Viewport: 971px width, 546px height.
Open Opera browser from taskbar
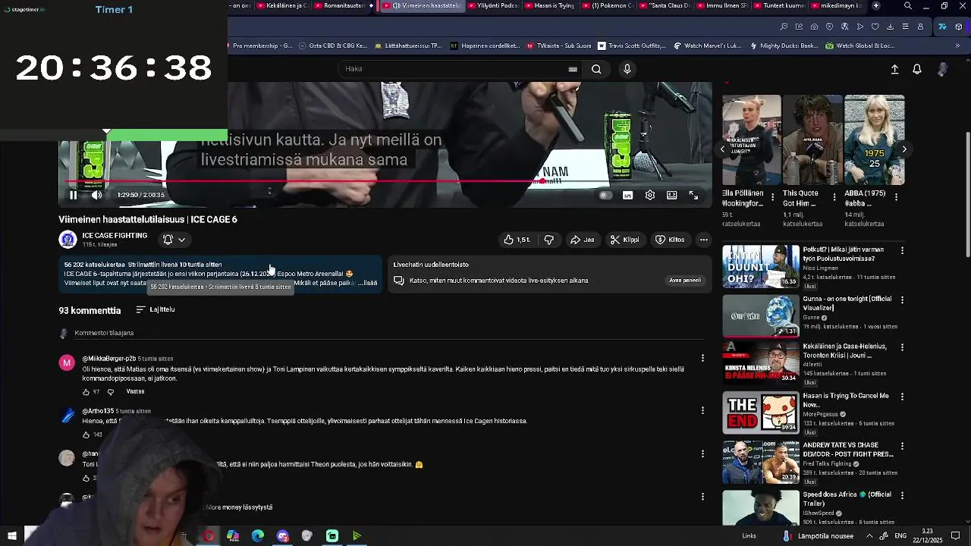(x=208, y=536)
